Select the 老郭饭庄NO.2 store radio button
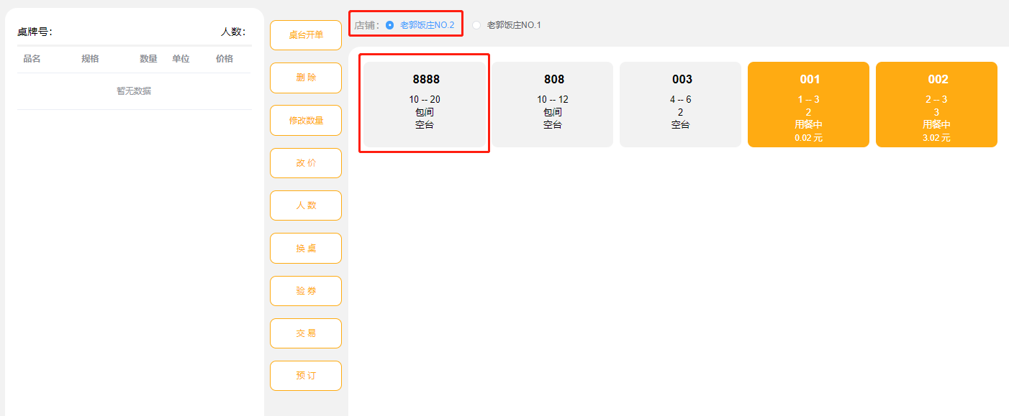The image size is (1009, 416). [390, 25]
